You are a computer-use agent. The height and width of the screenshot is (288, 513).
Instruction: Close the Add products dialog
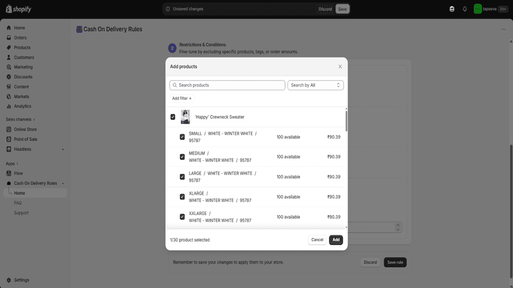[340, 67]
